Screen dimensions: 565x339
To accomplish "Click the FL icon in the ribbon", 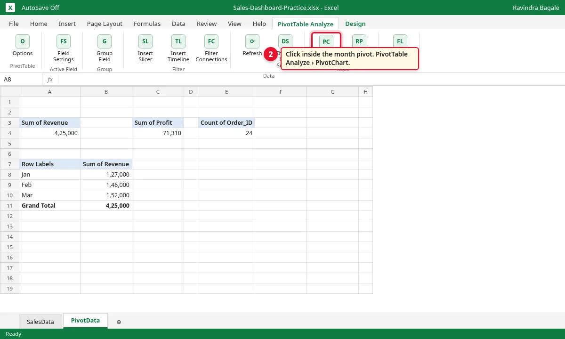I will coord(400,41).
